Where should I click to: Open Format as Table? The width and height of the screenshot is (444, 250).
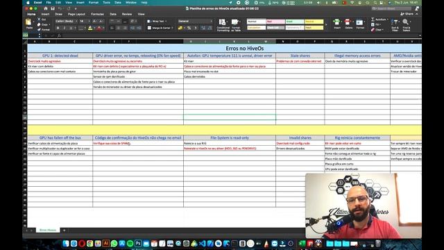(235, 25)
